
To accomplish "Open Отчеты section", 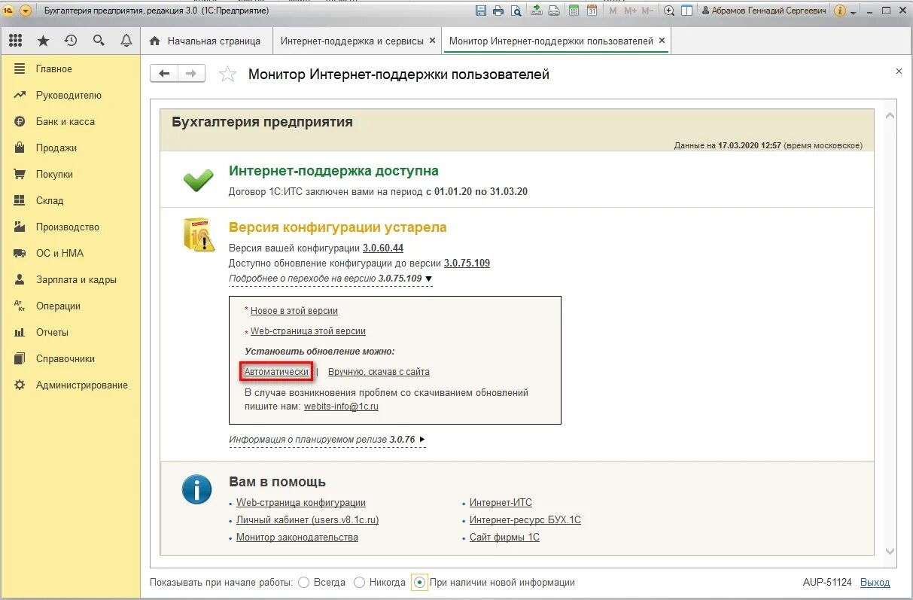I will pyautogui.click(x=70, y=332).
